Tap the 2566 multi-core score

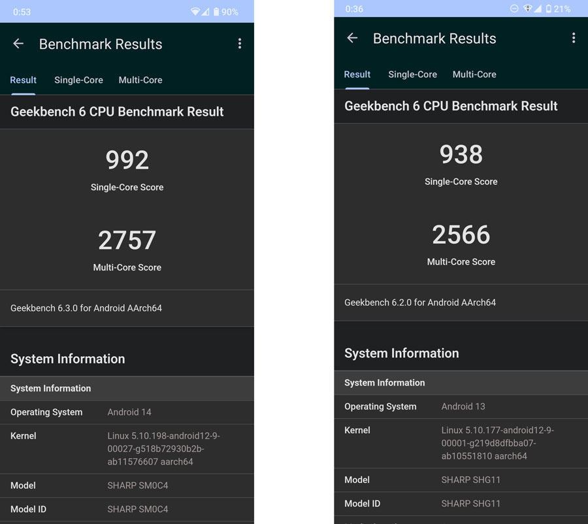coord(461,235)
